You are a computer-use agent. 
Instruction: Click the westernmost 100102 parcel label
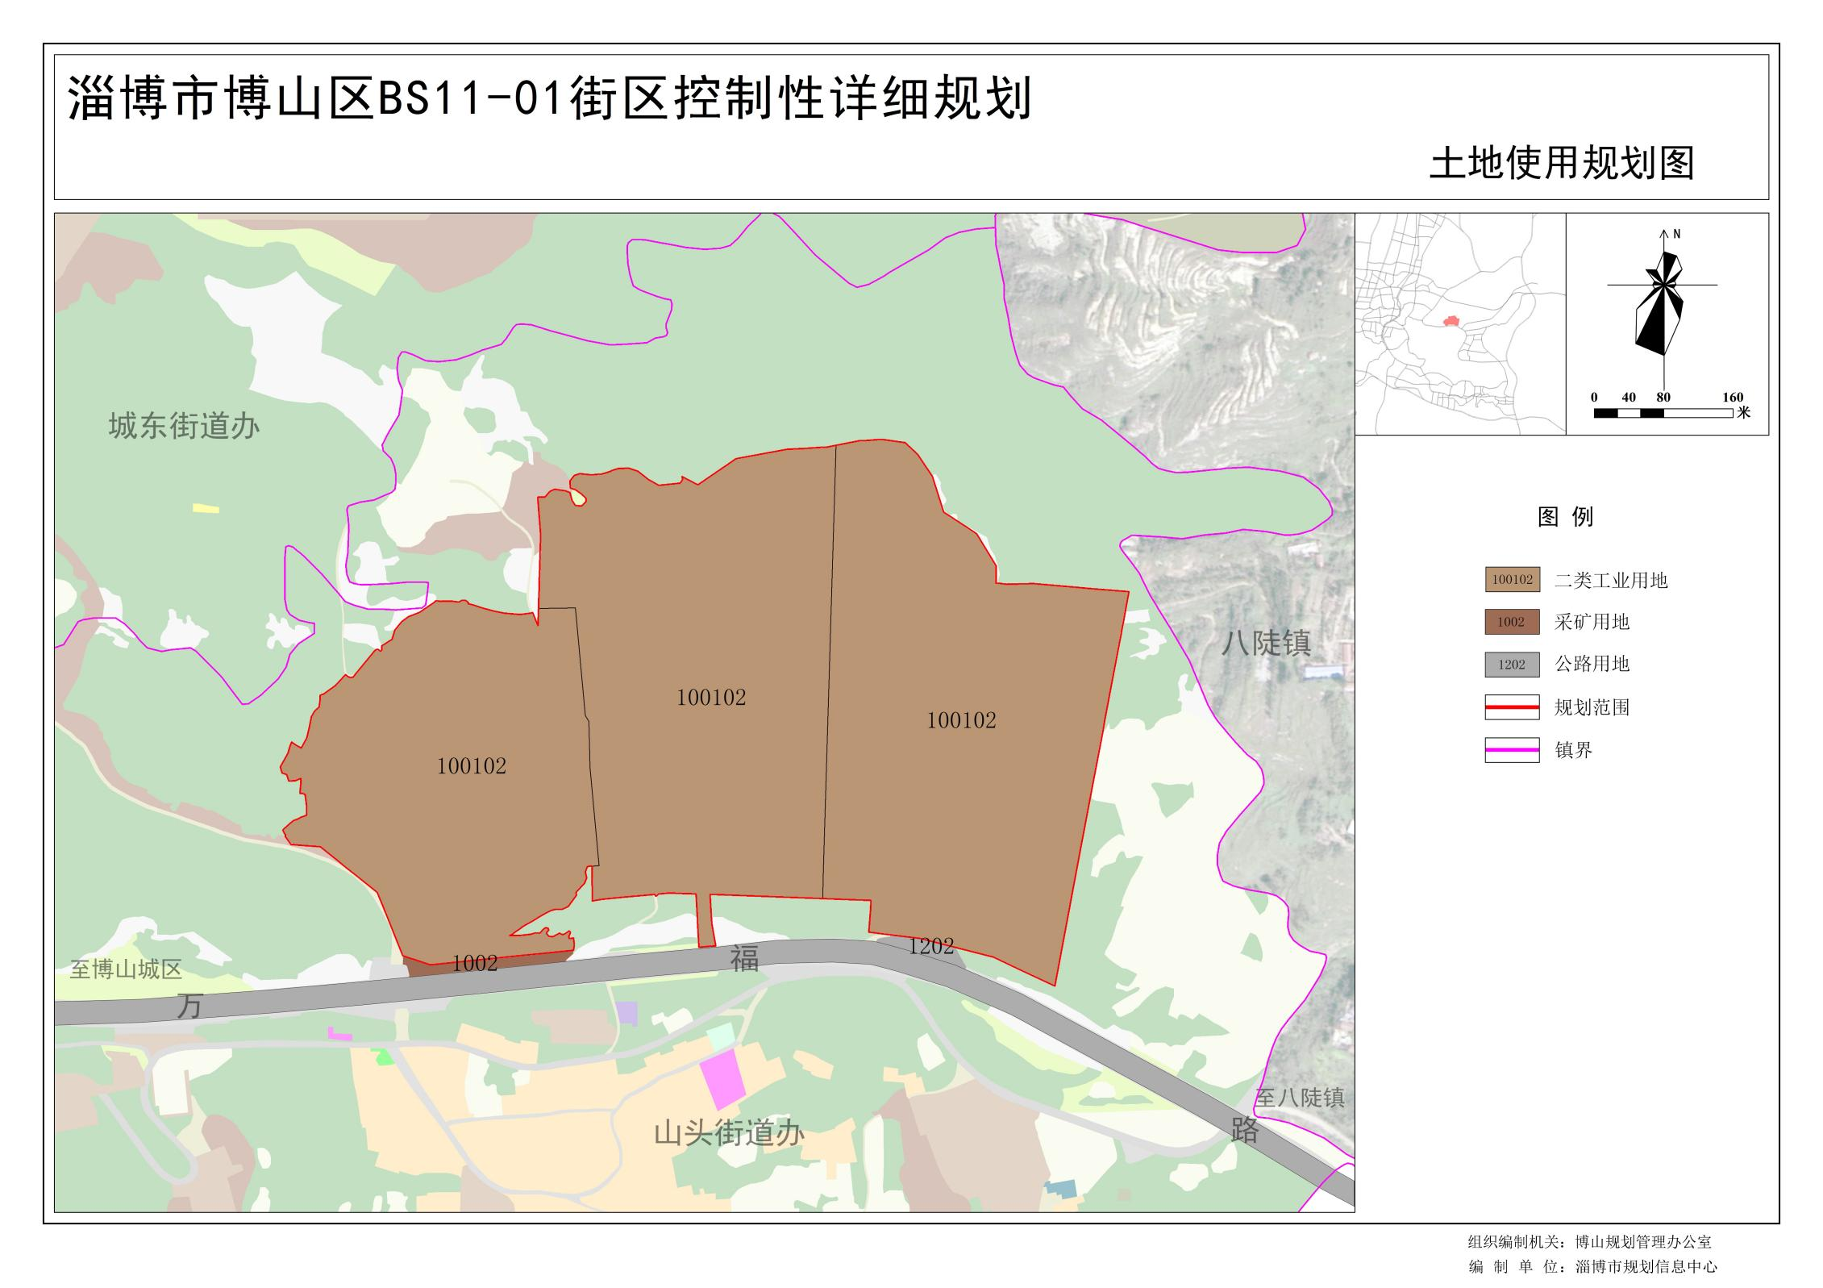(x=472, y=766)
